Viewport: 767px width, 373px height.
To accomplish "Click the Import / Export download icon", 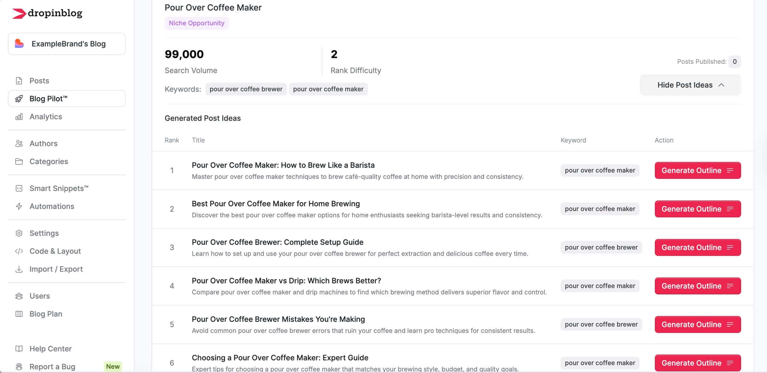I will point(19,269).
